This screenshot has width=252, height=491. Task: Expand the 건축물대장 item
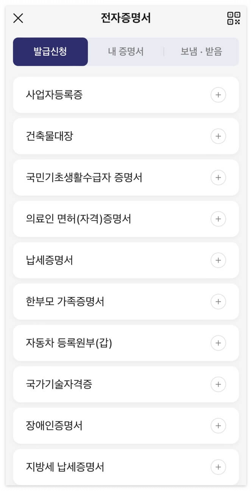(x=218, y=136)
